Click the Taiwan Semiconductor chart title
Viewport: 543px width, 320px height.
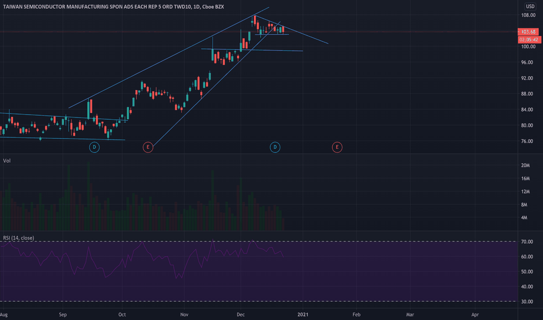(x=113, y=6)
